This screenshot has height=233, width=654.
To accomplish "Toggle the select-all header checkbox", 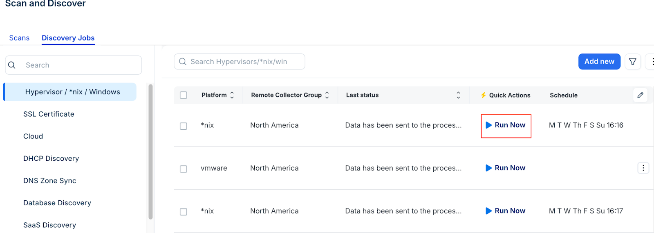I will coord(184,95).
